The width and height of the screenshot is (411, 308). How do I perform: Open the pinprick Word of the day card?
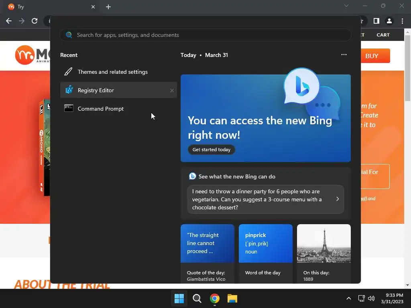point(266,253)
